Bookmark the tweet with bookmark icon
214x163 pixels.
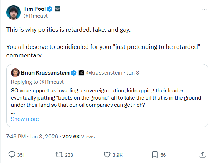coord(155,155)
